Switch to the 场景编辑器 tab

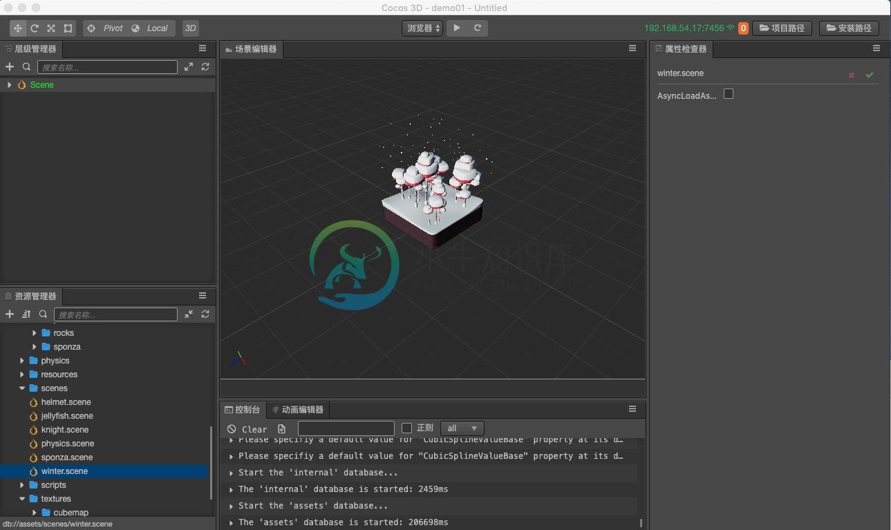pyautogui.click(x=251, y=49)
